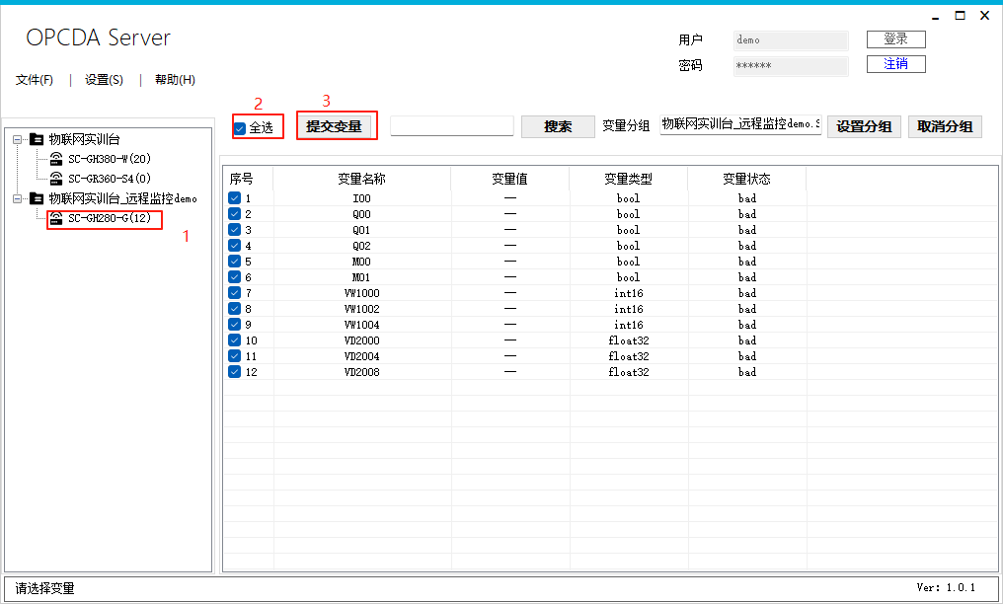Uncheck the checkbox for variable I00

coord(234,198)
